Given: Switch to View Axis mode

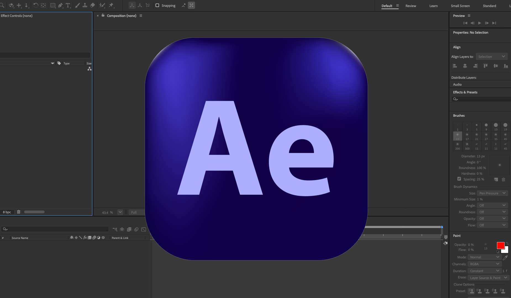Looking at the screenshot, I should pyautogui.click(x=148, y=5).
